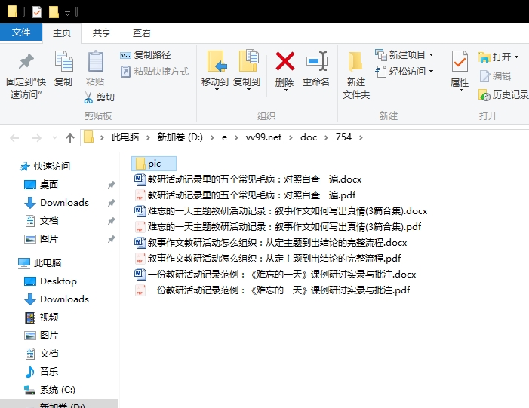Open Customize Quick Access Toolbar dropdown
Image resolution: width=529 pixels, height=408 pixels.
(x=67, y=13)
